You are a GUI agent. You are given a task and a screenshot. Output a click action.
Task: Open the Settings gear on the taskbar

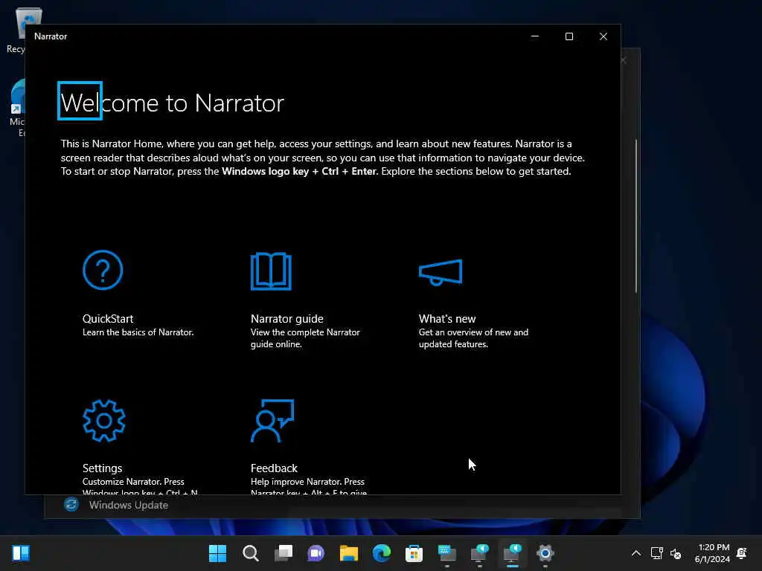[545, 553]
